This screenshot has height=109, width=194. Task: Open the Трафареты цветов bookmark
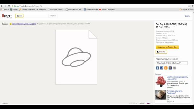tap(56, 9)
